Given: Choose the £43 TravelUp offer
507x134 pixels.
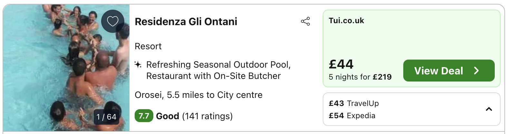Looking at the screenshot, I should click(354, 103).
